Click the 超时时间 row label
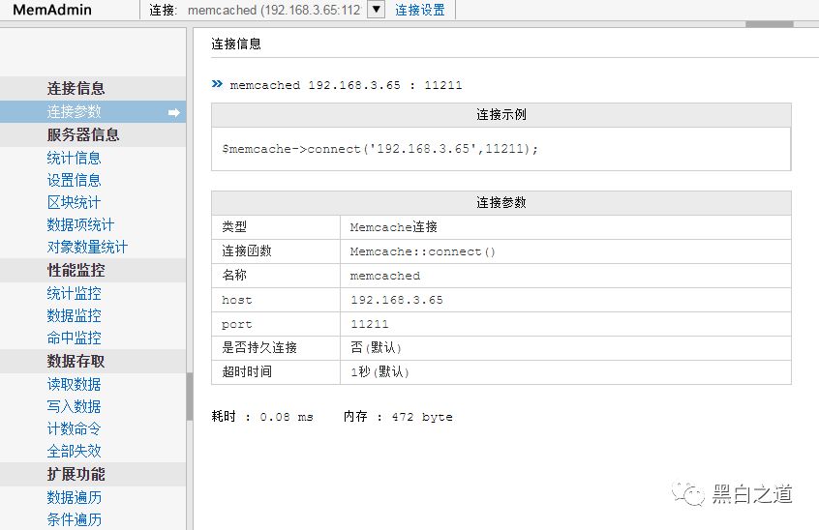This screenshot has width=819, height=530. tap(247, 372)
